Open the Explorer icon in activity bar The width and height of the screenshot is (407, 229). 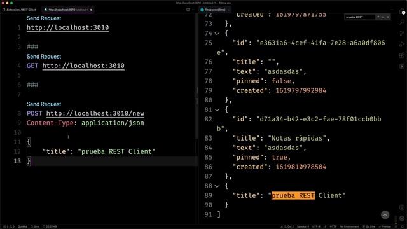402,11
